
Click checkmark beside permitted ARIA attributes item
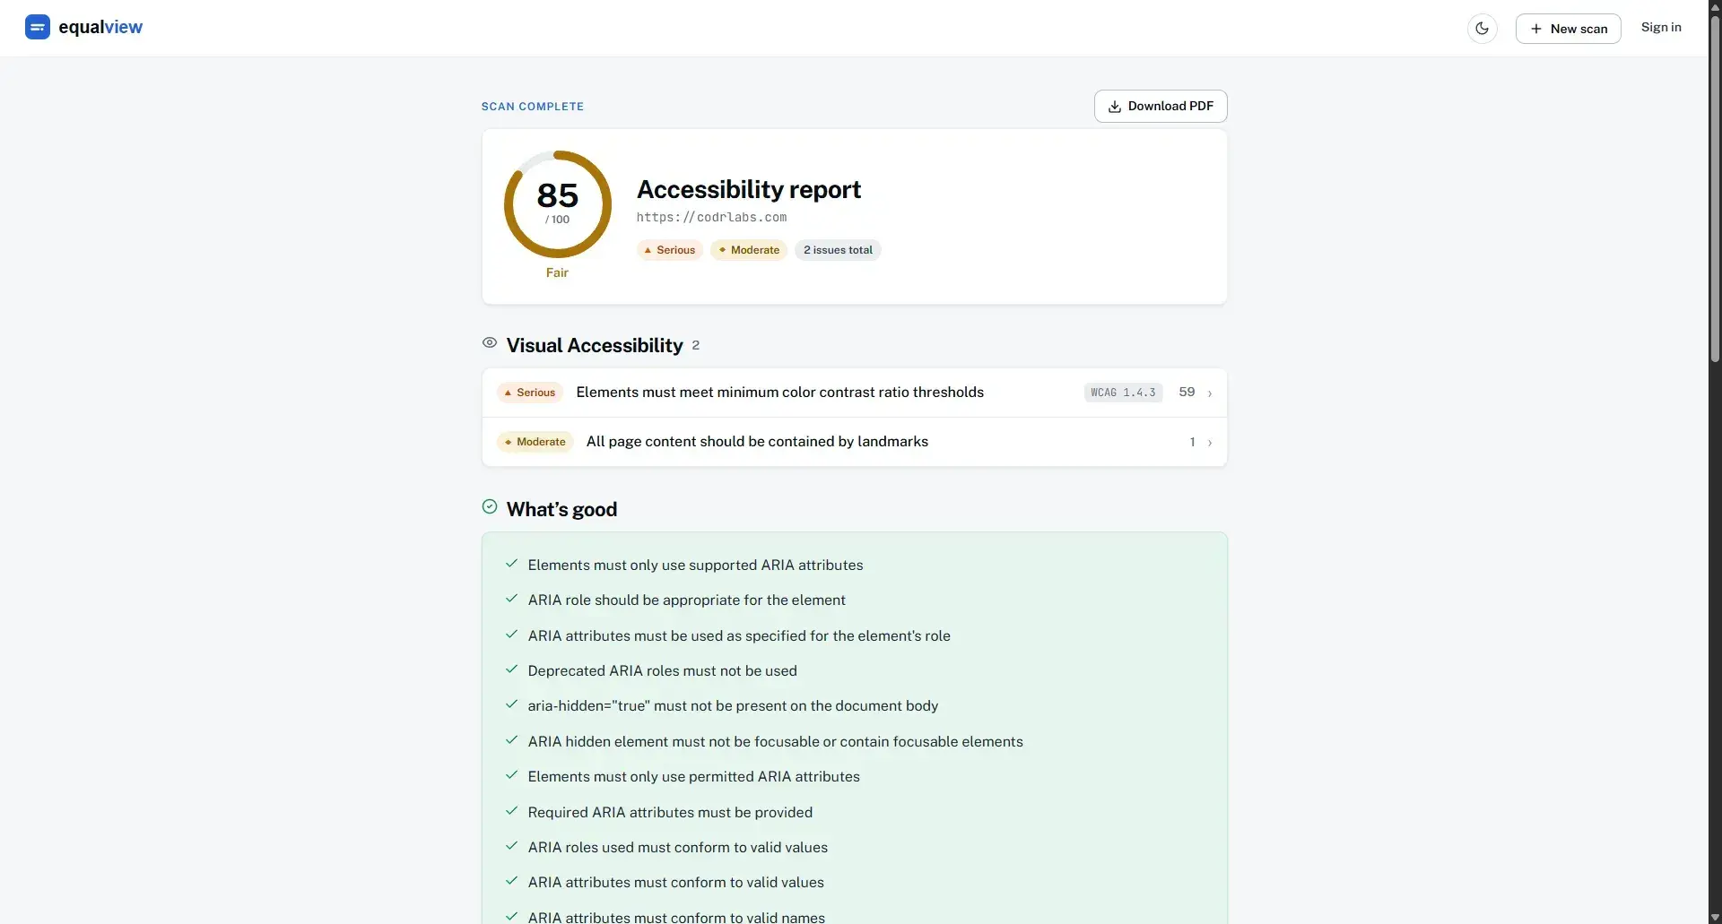coord(511,775)
